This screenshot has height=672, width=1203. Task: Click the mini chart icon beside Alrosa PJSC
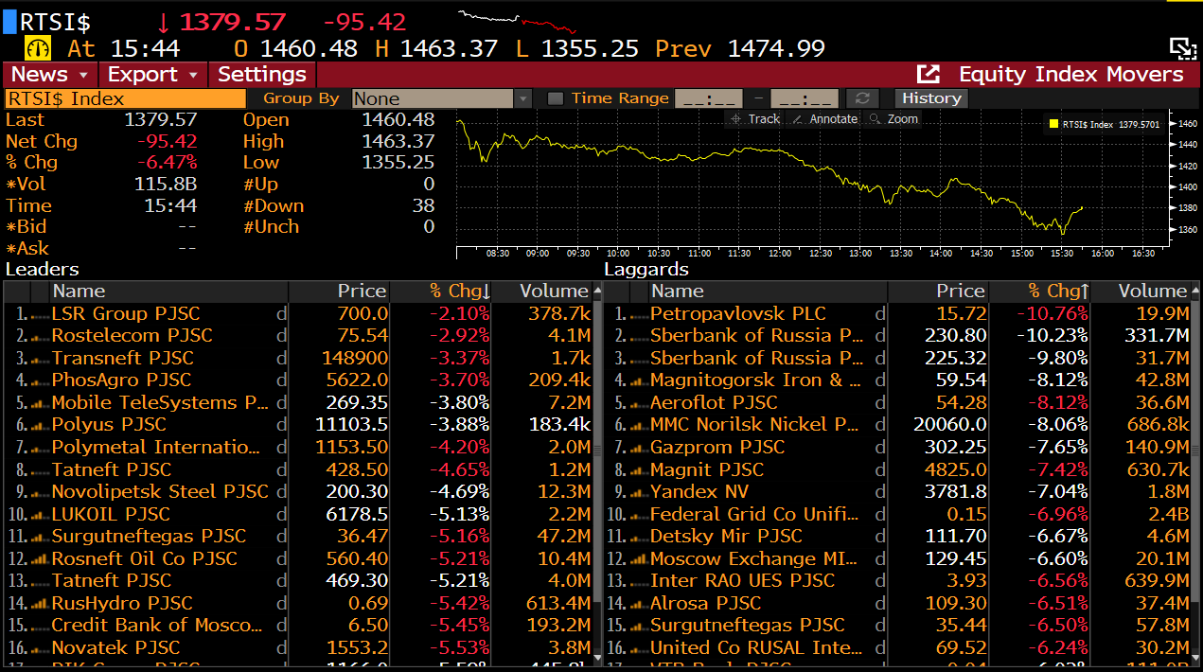pyautogui.click(x=639, y=604)
